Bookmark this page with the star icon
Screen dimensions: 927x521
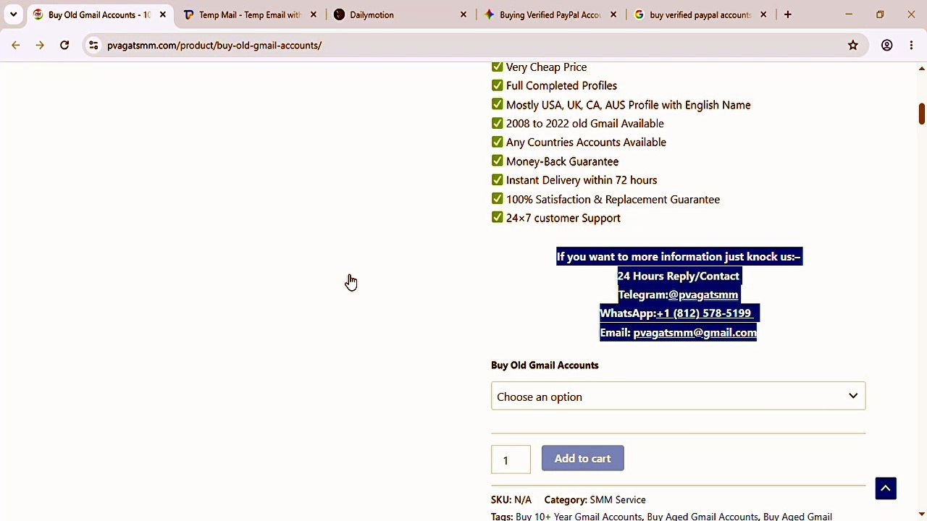click(x=853, y=46)
